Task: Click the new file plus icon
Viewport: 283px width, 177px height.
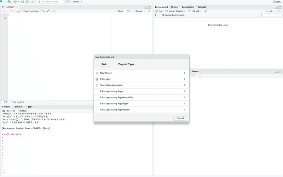Action: (1, 2)
